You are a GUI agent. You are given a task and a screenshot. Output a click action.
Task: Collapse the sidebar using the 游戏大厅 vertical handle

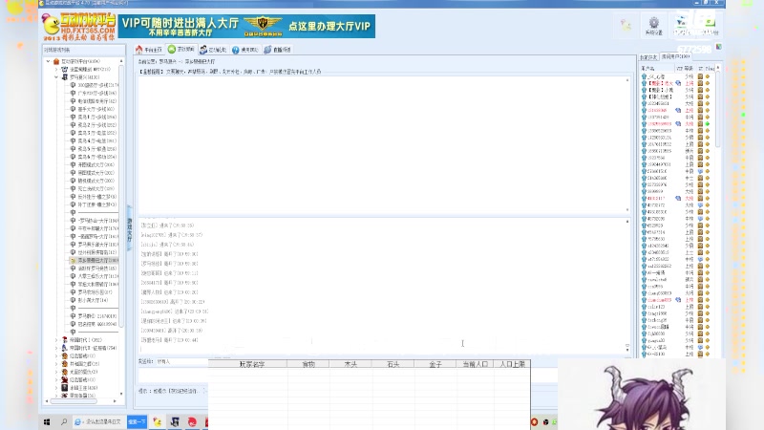click(129, 228)
